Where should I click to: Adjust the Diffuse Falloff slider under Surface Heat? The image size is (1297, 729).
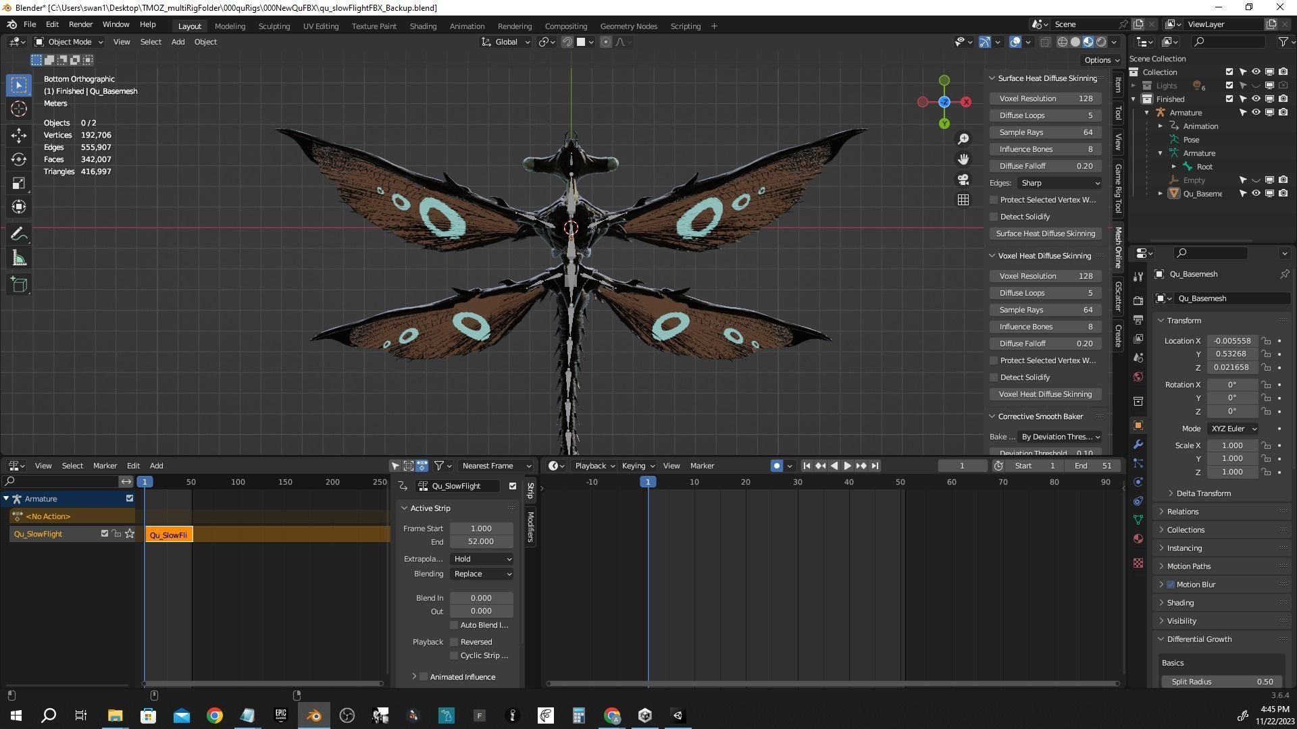[x=1045, y=166]
